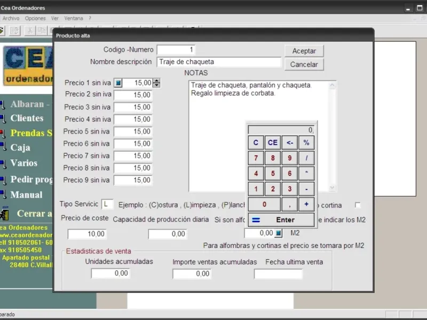Select the copy toolbar icon
Viewport: 427px width, 320px height.
(x=42, y=30)
